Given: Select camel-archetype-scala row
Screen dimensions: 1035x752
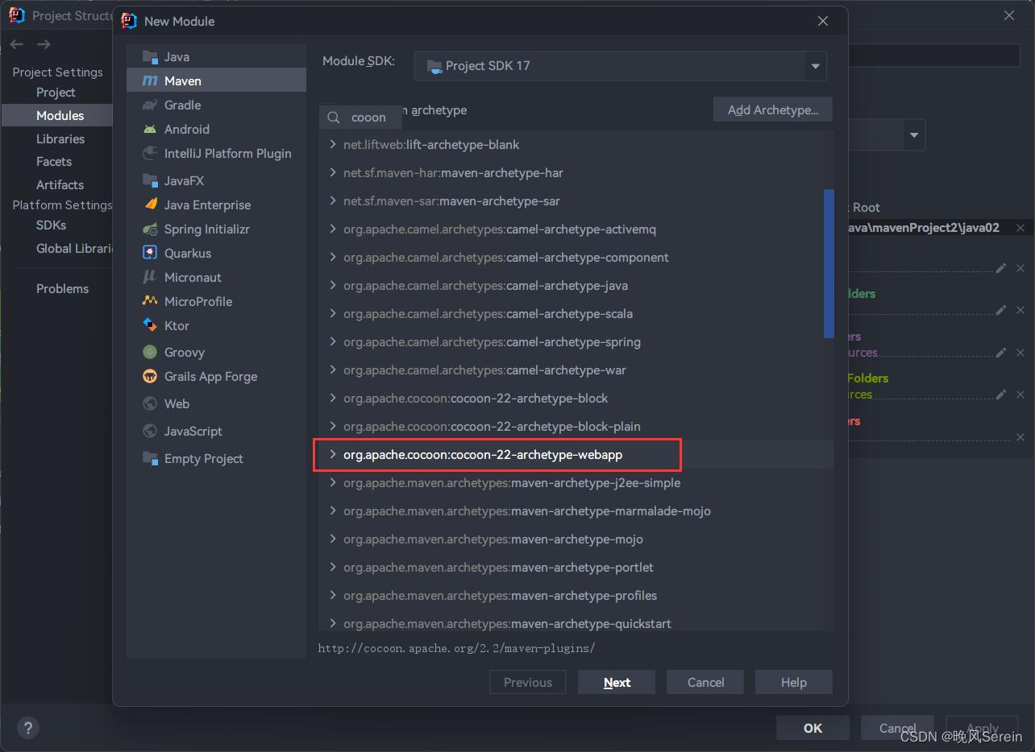Looking at the screenshot, I should click(576, 313).
